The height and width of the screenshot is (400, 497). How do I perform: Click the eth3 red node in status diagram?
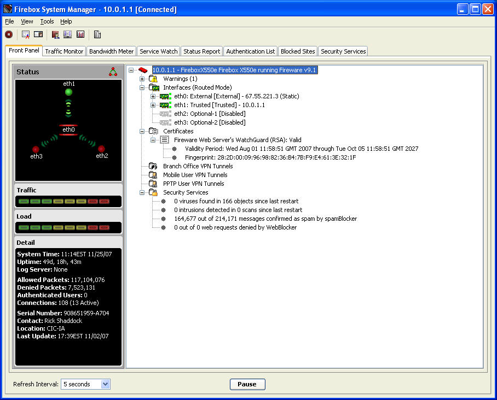pyautogui.click(x=36, y=149)
